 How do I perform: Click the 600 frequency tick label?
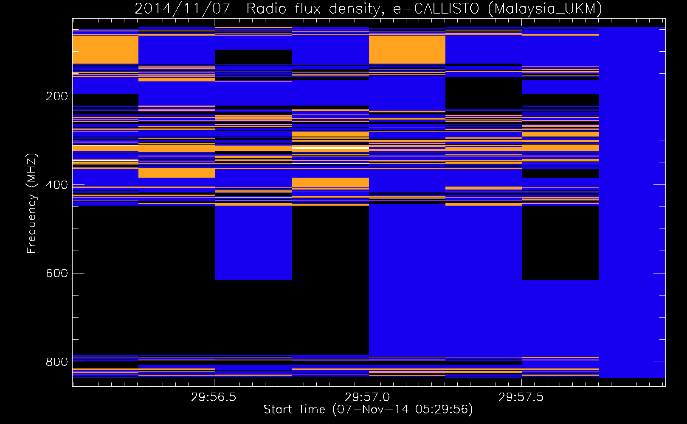(57, 273)
